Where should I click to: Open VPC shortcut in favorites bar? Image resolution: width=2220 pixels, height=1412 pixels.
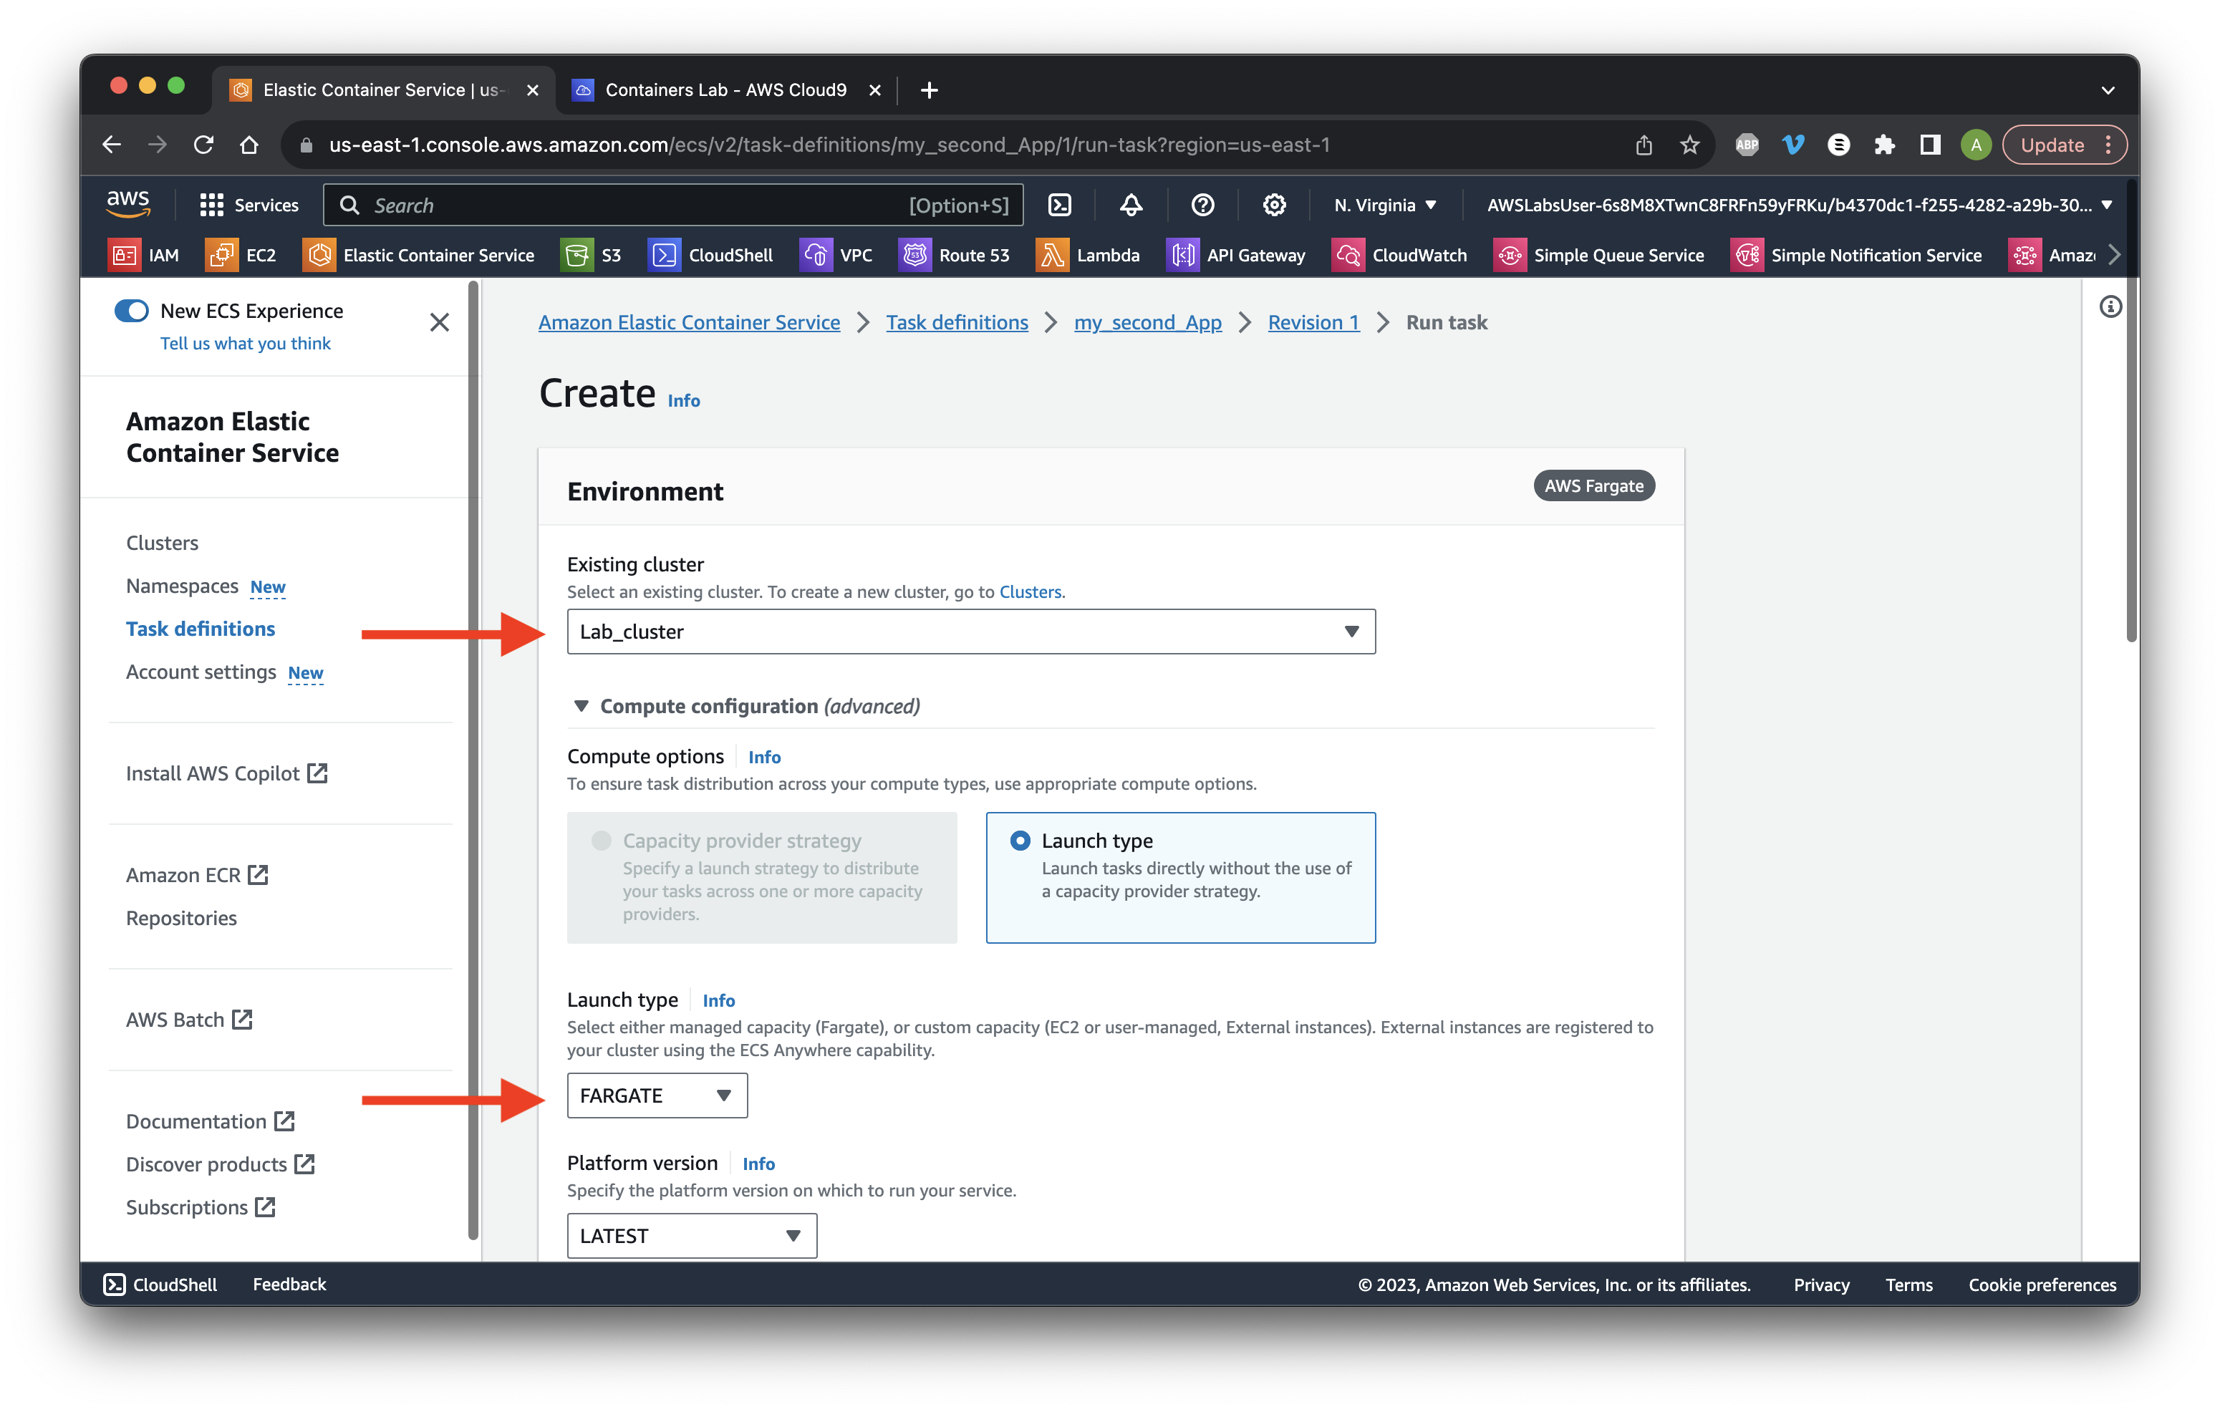tap(836, 256)
